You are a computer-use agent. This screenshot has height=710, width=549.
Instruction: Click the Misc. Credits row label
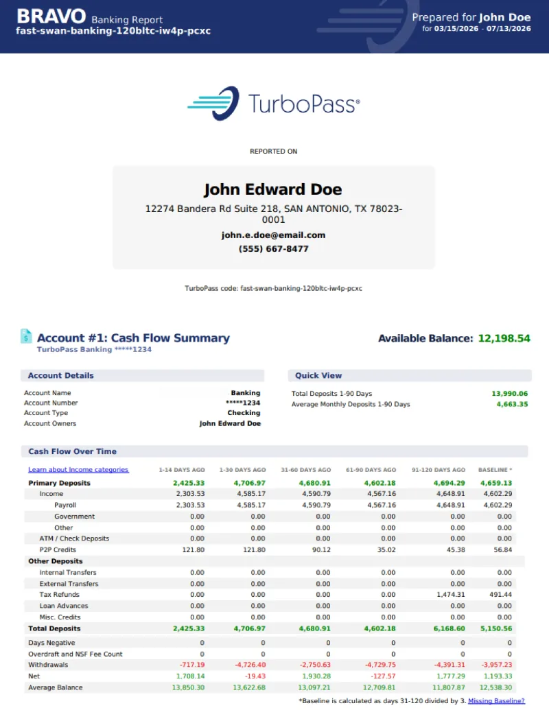pos(60,617)
